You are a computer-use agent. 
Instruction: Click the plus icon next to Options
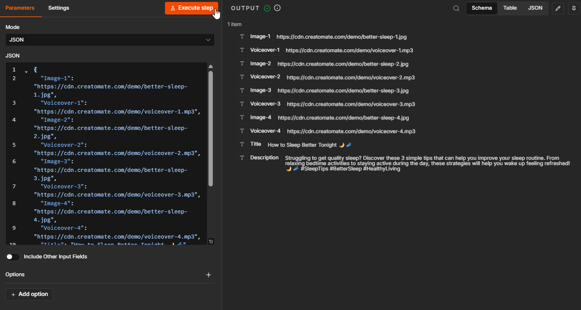click(x=209, y=275)
